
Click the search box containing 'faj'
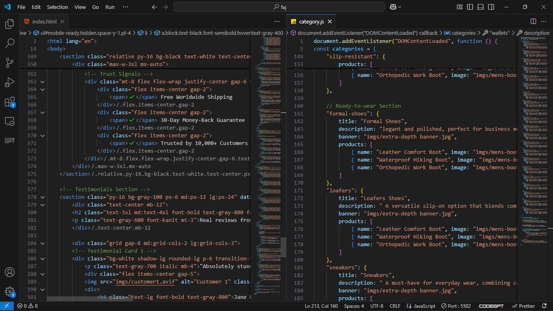click(x=279, y=7)
